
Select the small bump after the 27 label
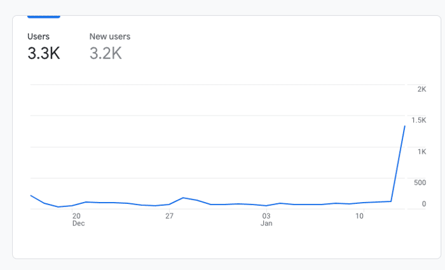183,198
